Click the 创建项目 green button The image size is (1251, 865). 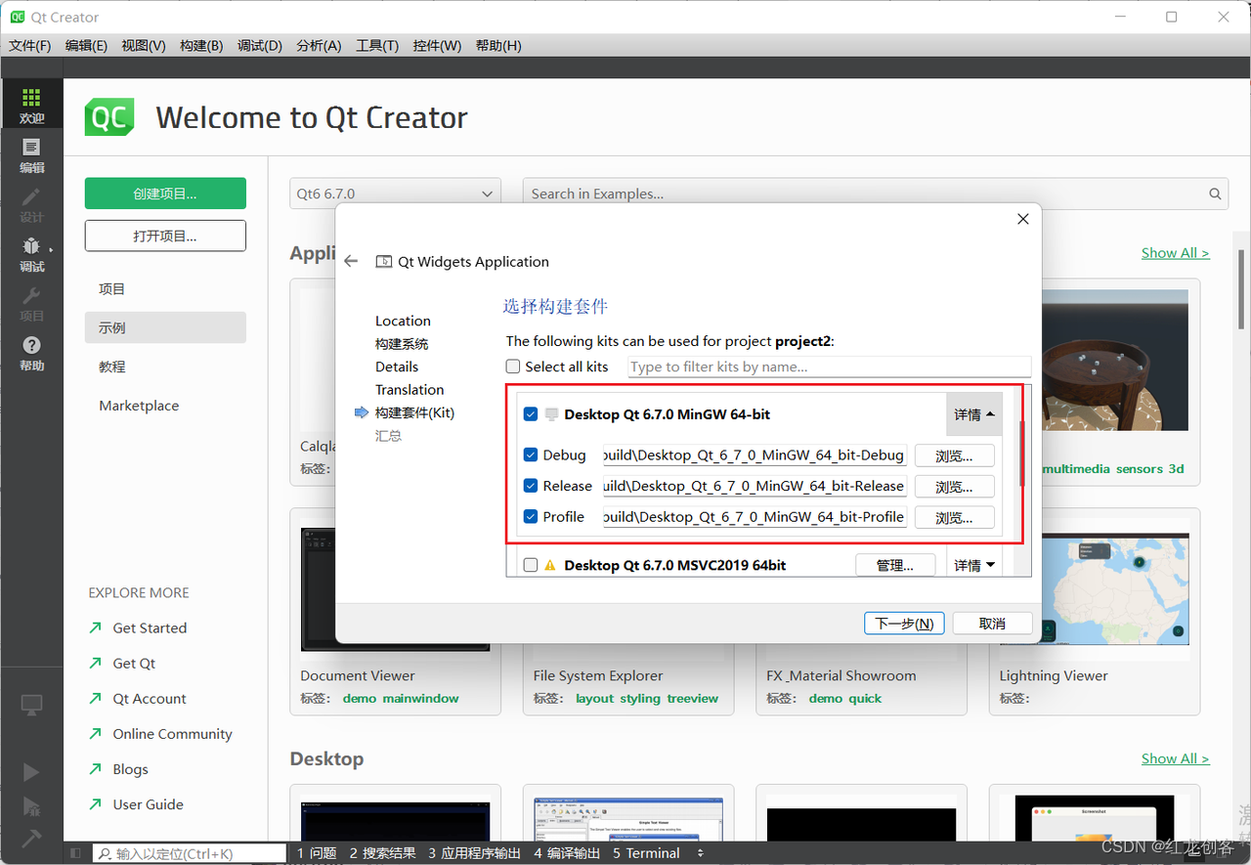tap(165, 194)
